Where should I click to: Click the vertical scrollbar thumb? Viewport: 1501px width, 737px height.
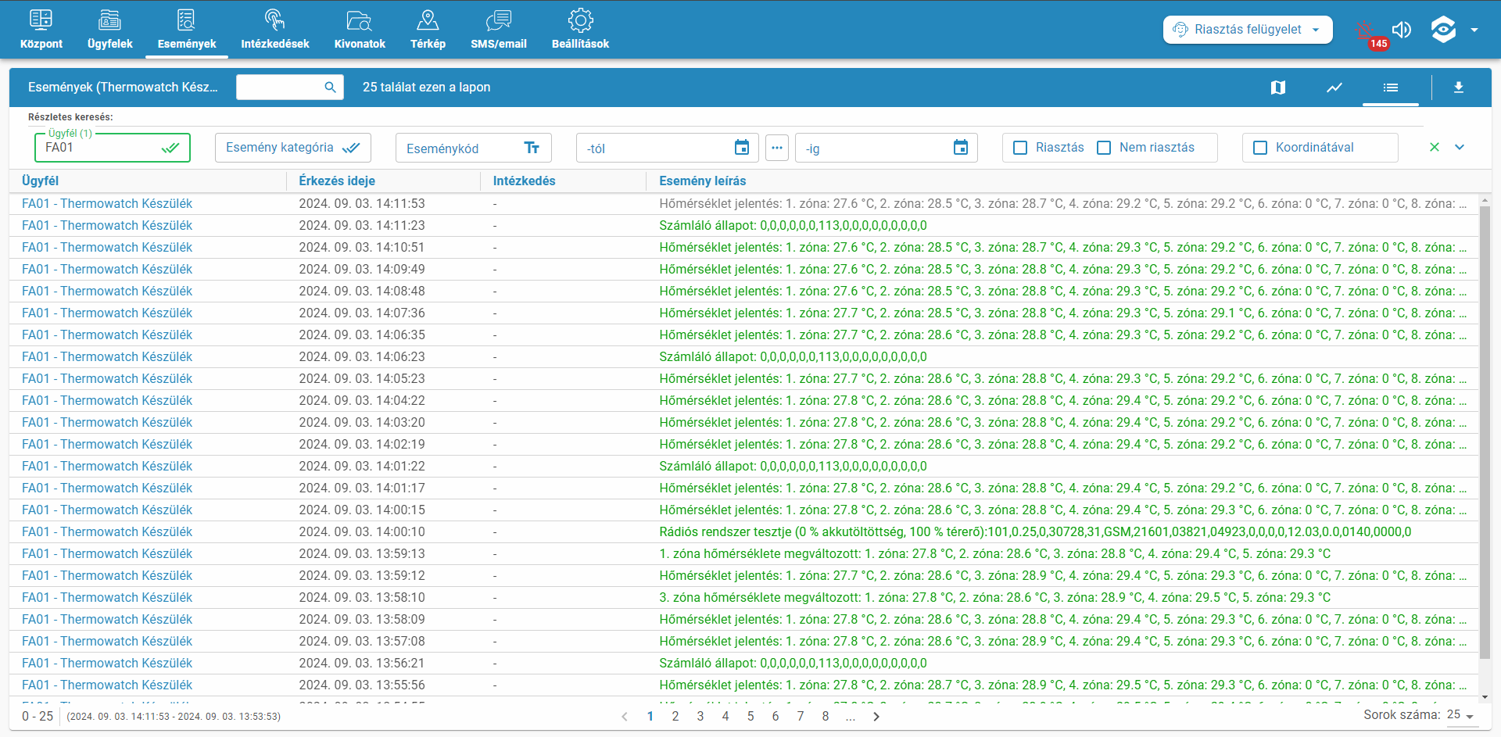click(1485, 432)
